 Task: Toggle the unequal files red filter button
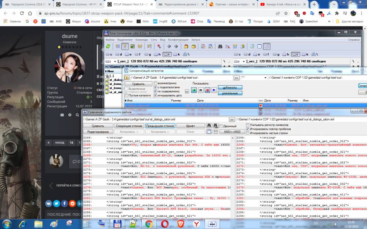tap(207, 90)
